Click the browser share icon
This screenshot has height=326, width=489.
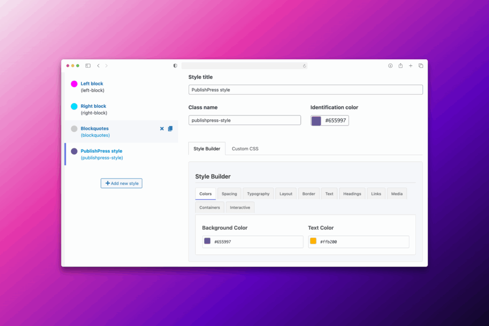[x=401, y=66]
